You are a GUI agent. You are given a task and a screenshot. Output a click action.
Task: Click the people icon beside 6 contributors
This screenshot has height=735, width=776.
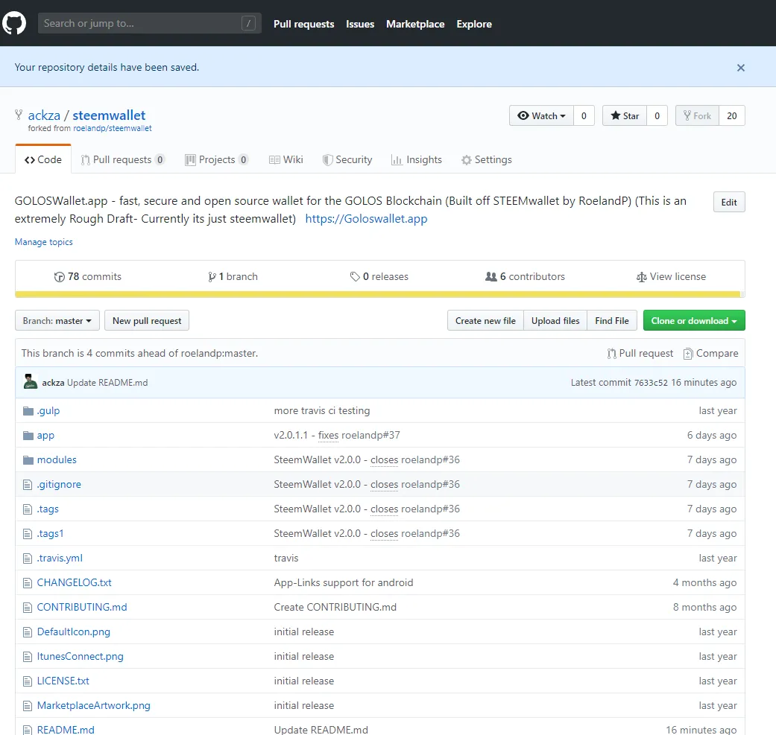click(x=491, y=277)
